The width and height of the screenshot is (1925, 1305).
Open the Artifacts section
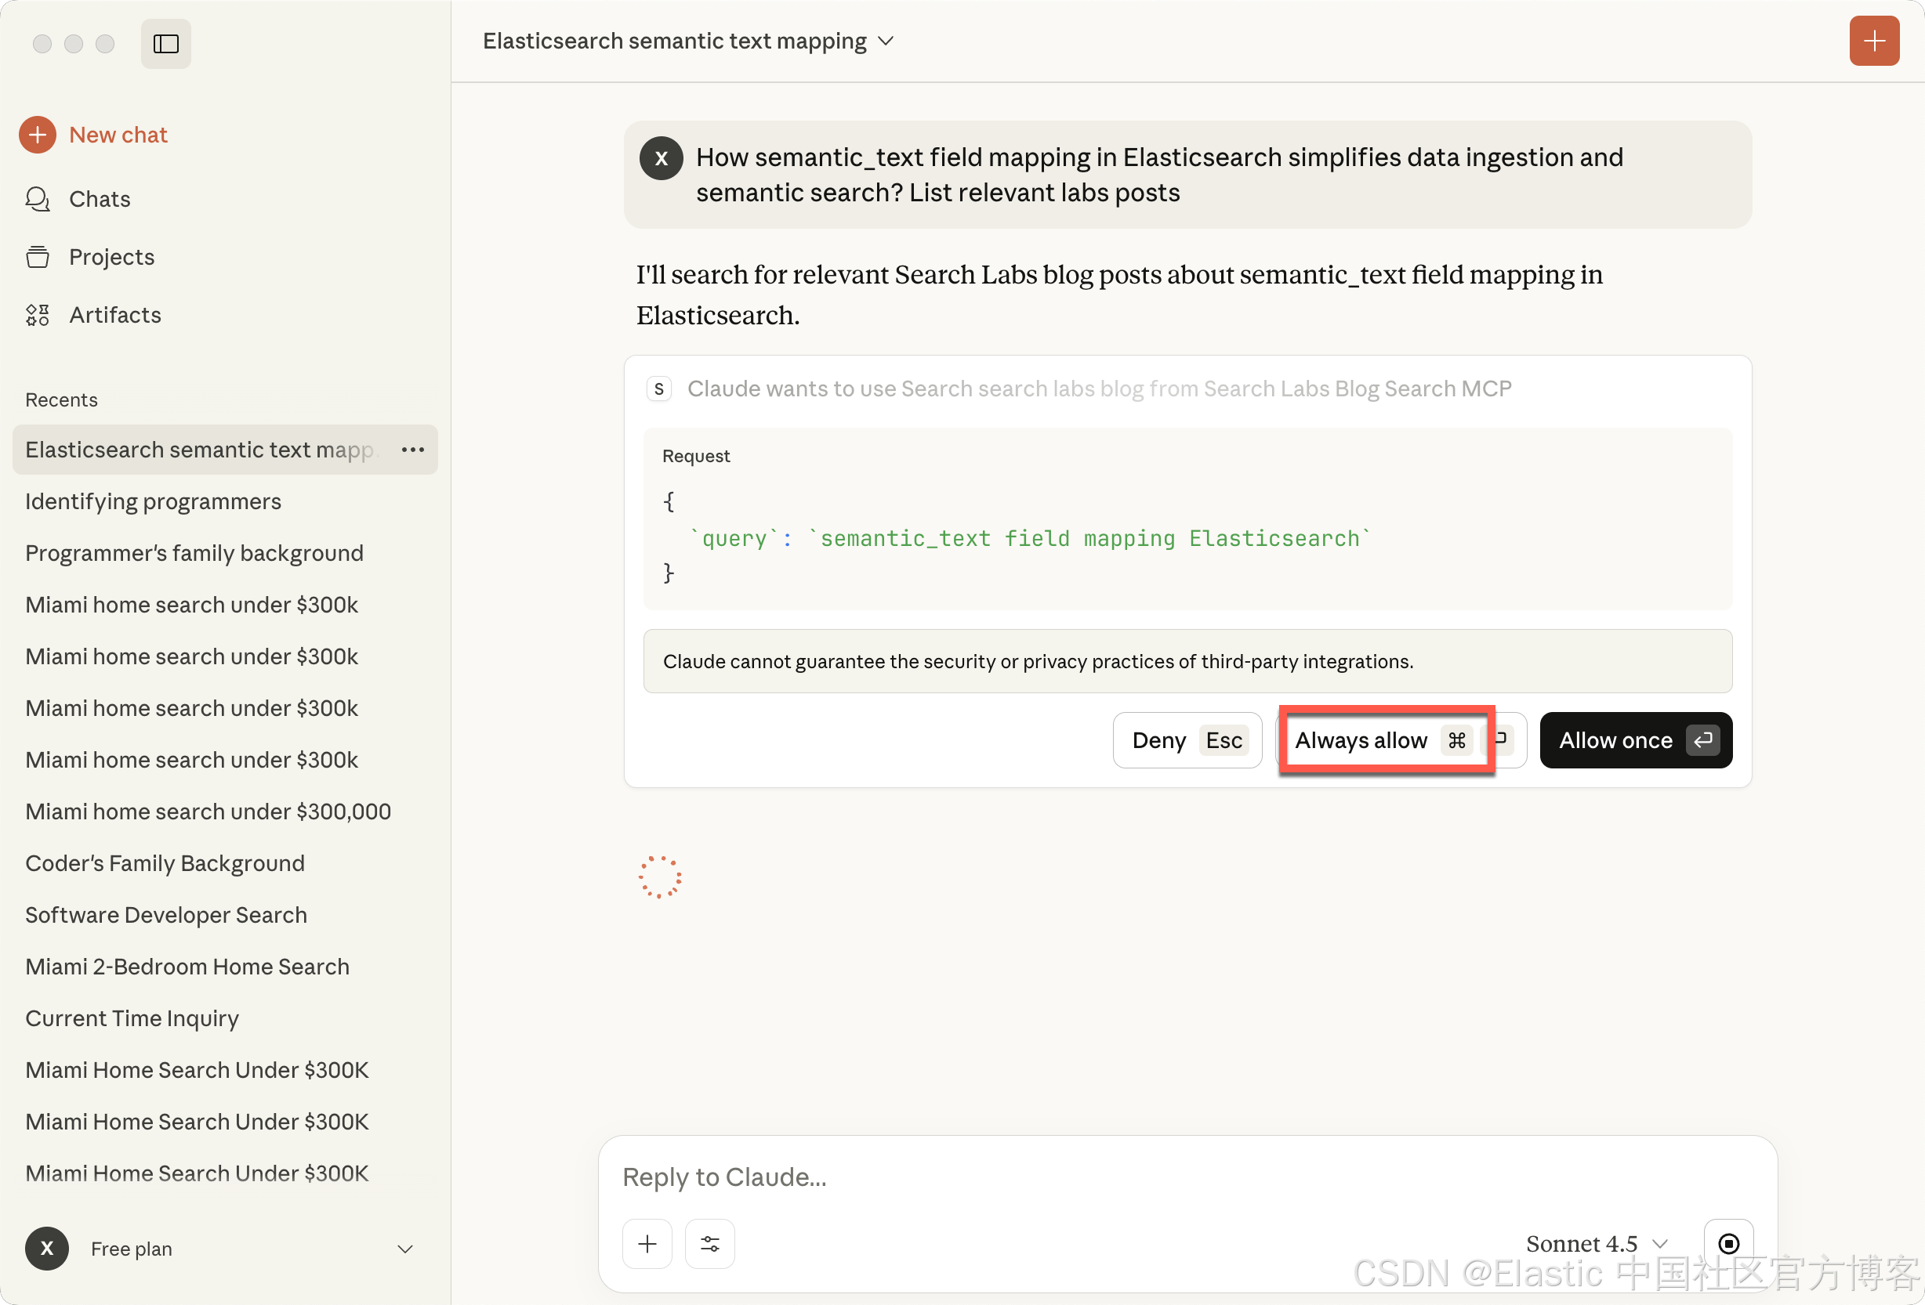point(114,315)
